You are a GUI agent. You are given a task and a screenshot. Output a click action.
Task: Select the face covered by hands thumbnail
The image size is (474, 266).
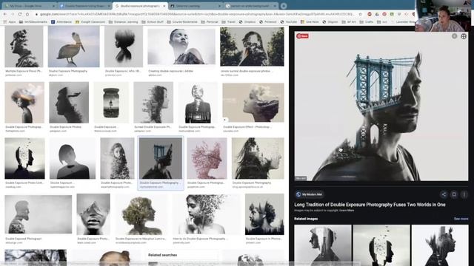pyautogui.click(x=93, y=214)
